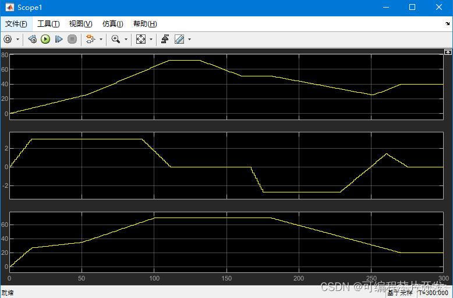Click the Highlight signal block icon

(x=90, y=39)
